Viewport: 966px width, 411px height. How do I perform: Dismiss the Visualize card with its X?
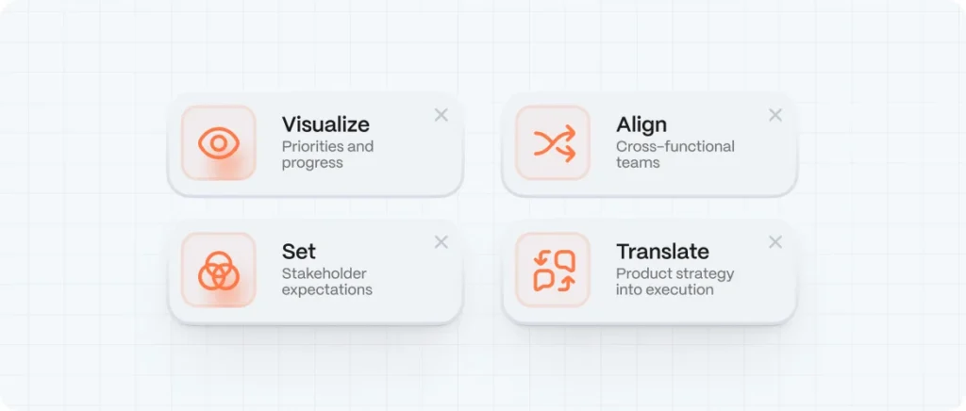pyautogui.click(x=441, y=115)
